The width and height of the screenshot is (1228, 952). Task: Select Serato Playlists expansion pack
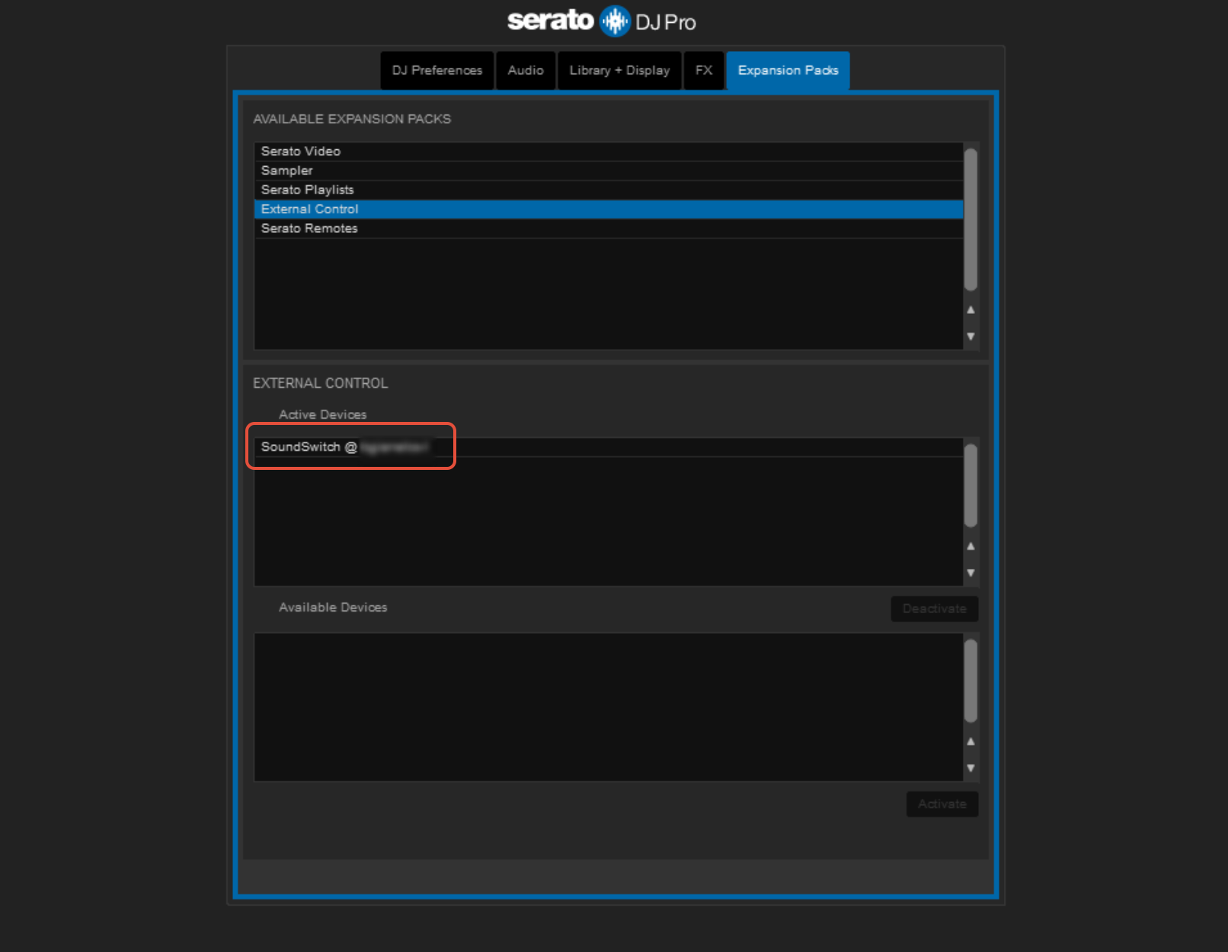(609, 190)
